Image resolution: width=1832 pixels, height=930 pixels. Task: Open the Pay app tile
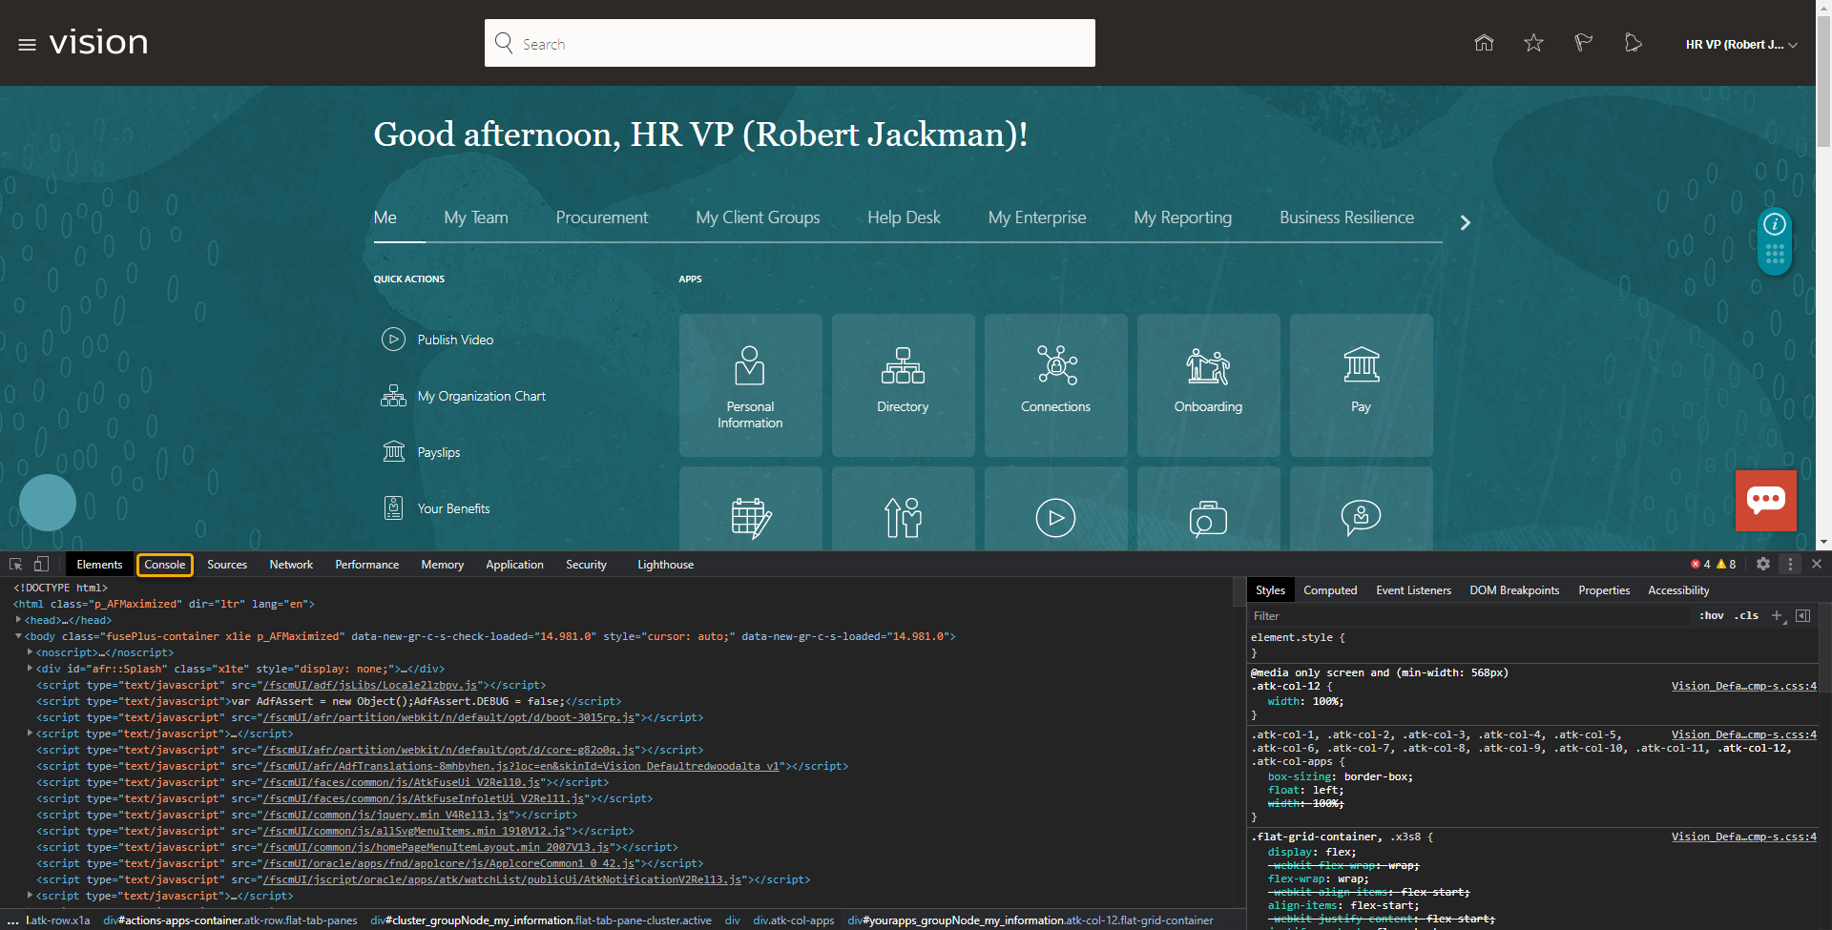tap(1361, 385)
